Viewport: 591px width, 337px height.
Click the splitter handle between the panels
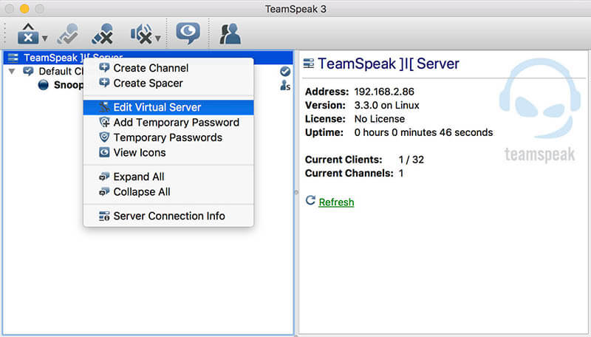point(296,192)
